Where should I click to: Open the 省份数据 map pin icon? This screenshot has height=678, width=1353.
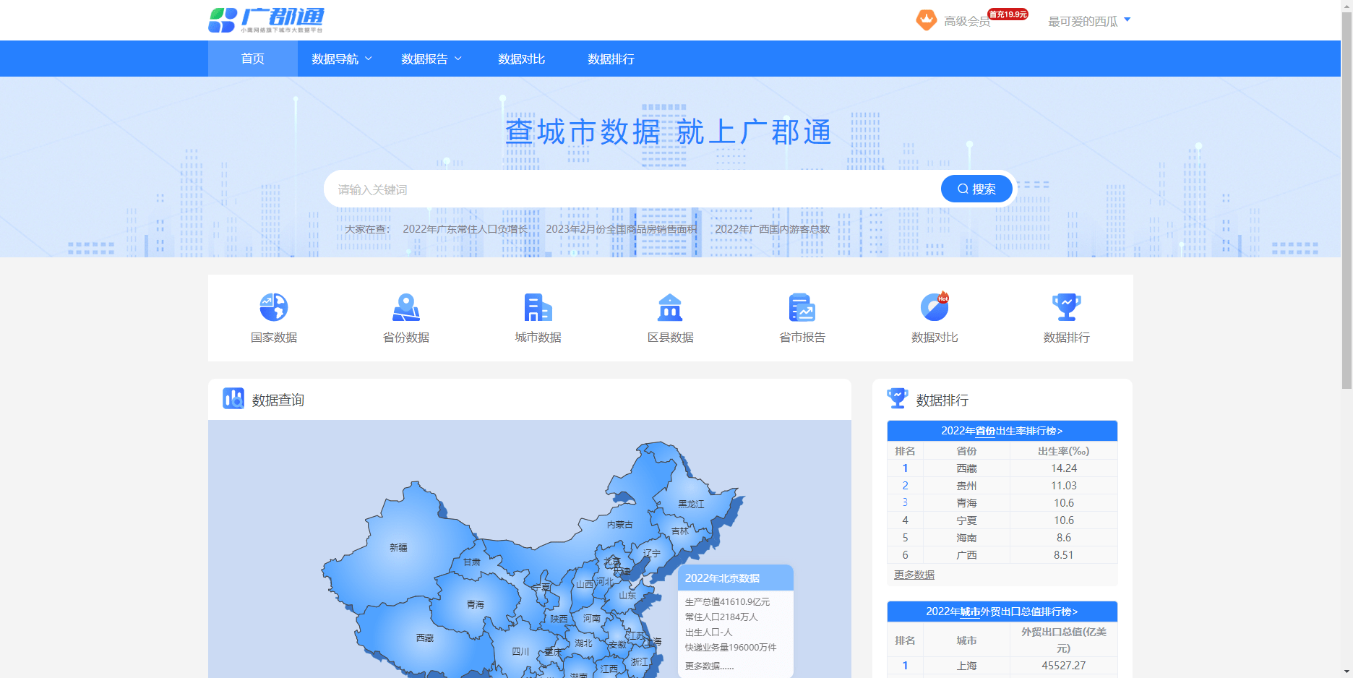click(x=406, y=307)
